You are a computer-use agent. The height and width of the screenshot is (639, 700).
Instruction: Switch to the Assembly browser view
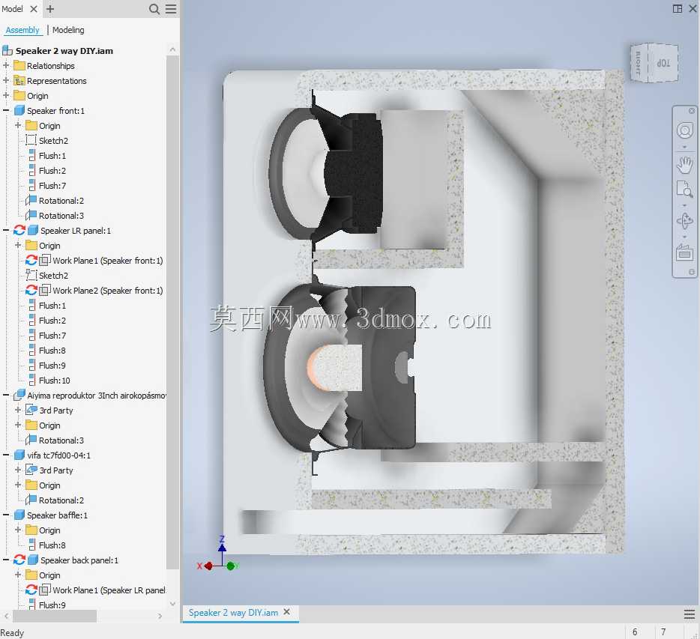coord(22,30)
